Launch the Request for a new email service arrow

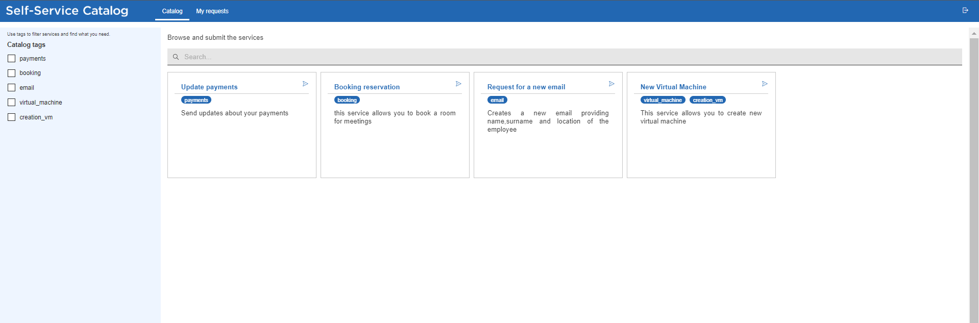611,84
